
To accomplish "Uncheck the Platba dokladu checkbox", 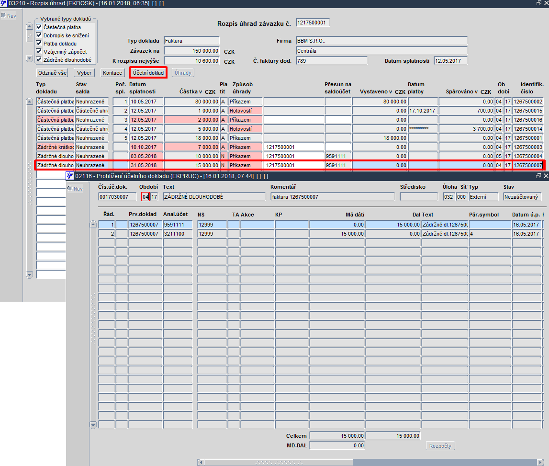I will point(39,44).
